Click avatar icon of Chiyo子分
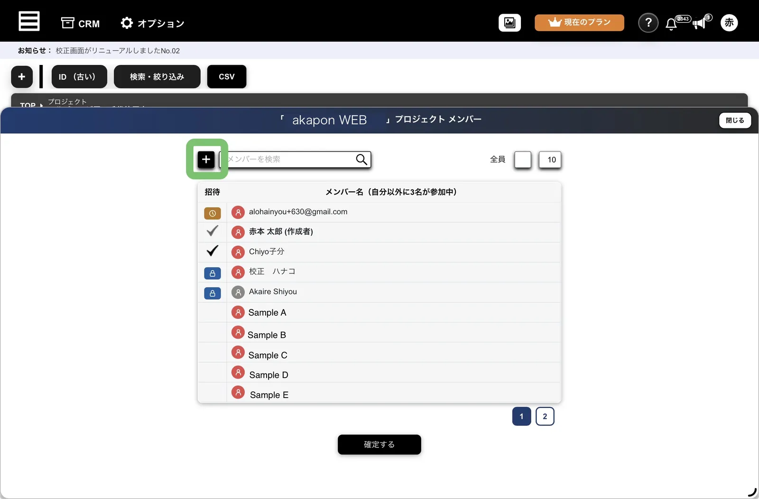The height and width of the screenshot is (499, 759). point(238,252)
